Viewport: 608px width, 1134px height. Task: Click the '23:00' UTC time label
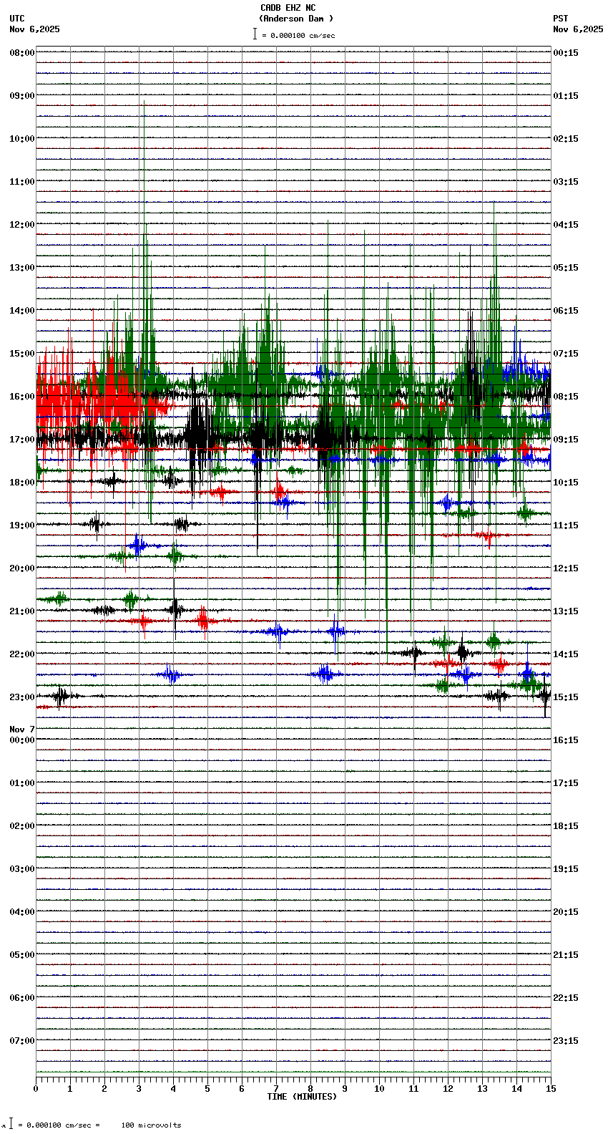click(x=22, y=697)
